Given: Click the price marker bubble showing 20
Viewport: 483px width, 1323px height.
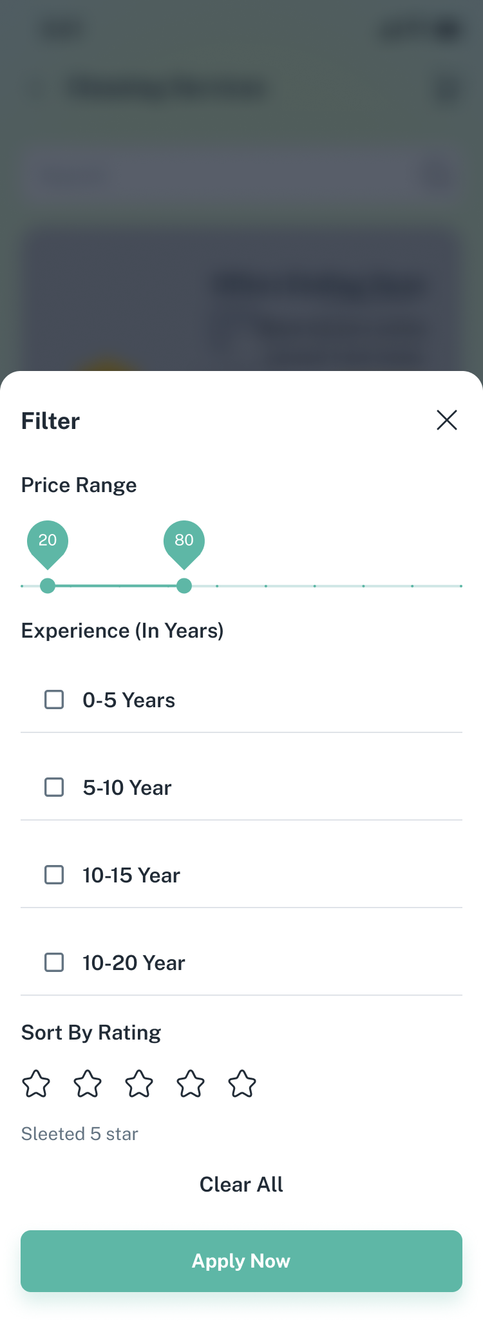Looking at the screenshot, I should point(48,541).
